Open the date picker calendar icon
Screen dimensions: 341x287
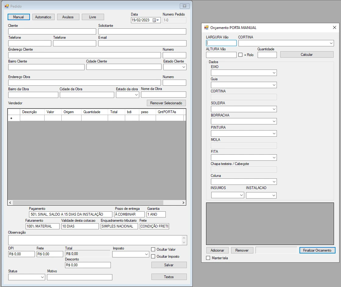(x=155, y=20)
